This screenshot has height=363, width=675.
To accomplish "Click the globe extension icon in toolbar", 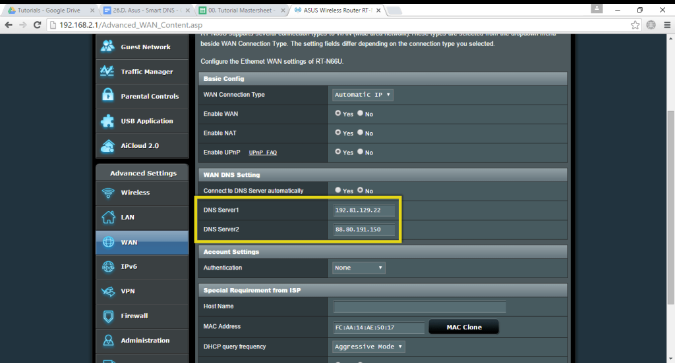I will point(651,25).
